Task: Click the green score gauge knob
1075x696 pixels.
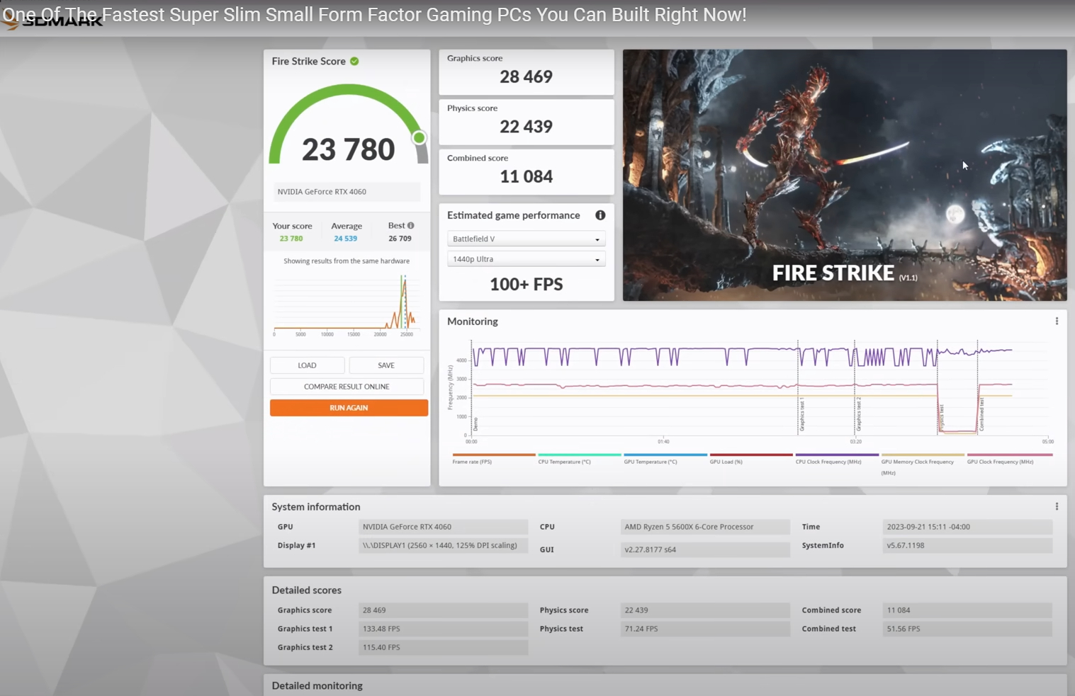Action: coord(419,137)
